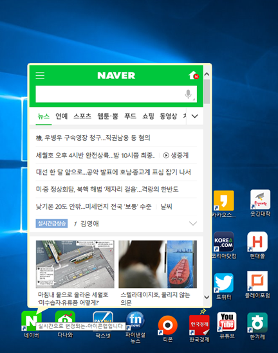Open the 세월호 dock graphic thumbnail

pos(75,264)
